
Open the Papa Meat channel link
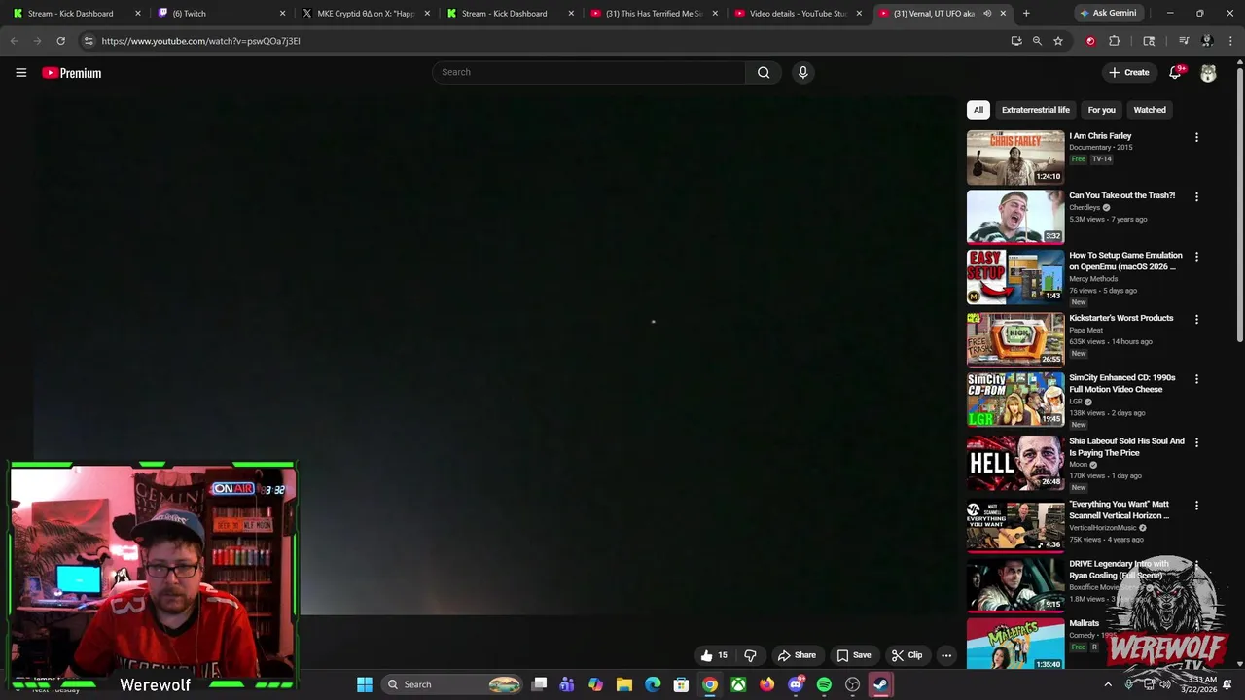(x=1086, y=331)
